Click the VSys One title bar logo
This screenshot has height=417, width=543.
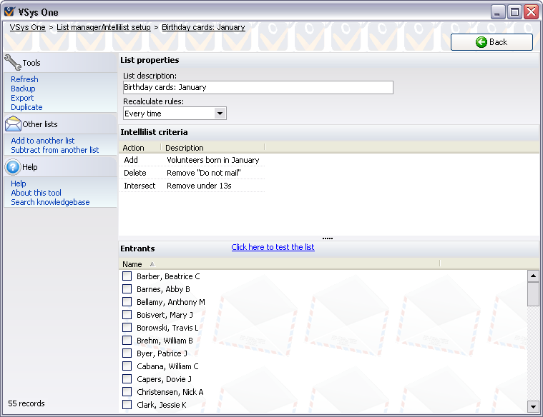coord(10,12)
